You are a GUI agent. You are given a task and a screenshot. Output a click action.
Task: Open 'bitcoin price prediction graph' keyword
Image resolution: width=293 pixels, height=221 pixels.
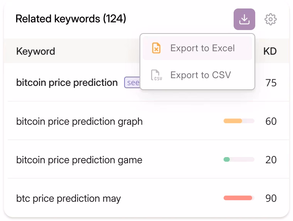[x=79, y=122]
